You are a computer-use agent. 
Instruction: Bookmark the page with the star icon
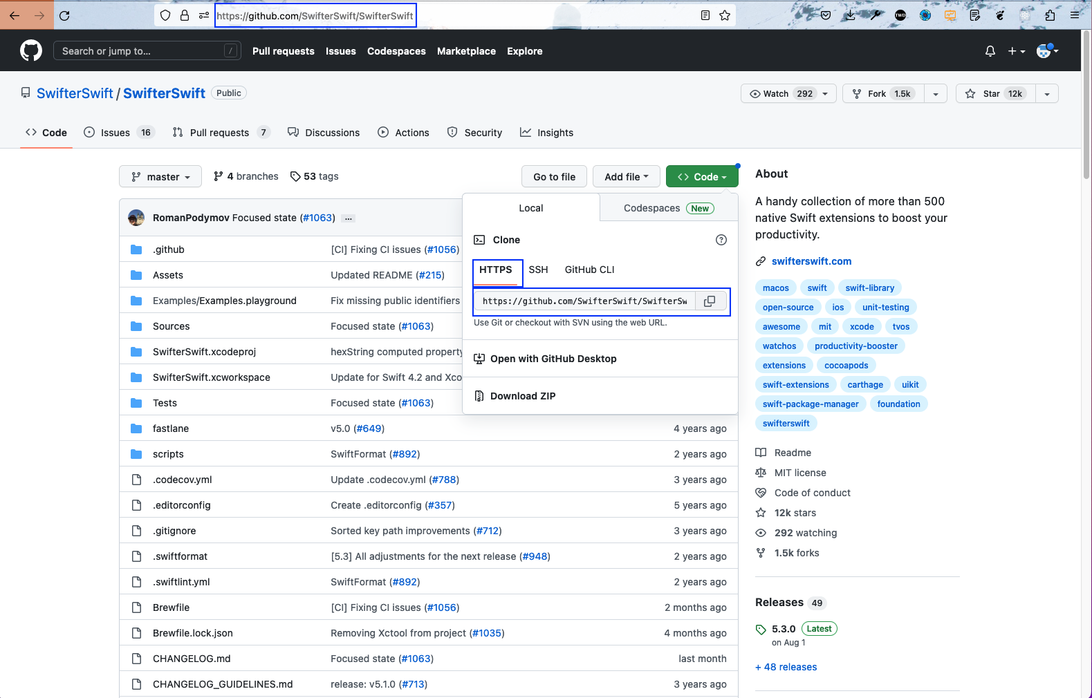click(x=725, y=15)
